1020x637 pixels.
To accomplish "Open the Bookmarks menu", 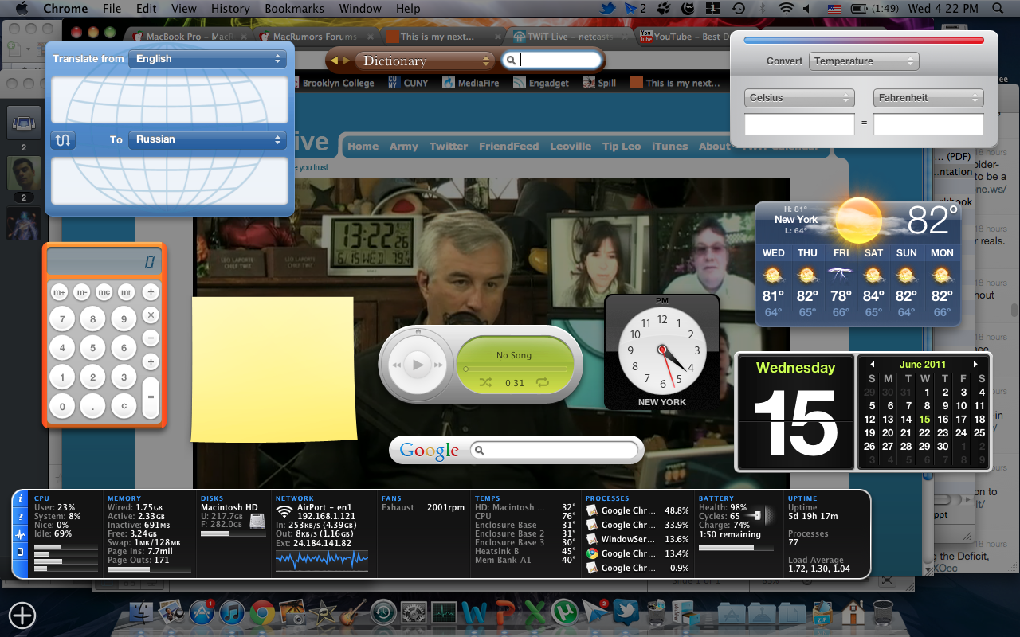I will tap(295, 9).
